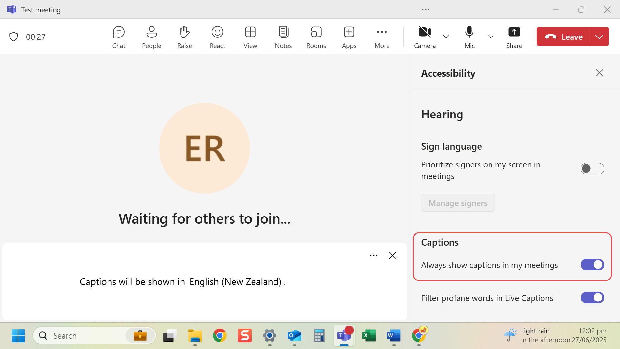Open meeting Notes
Viewport: 620px width, 349px height.
point(283,37)
